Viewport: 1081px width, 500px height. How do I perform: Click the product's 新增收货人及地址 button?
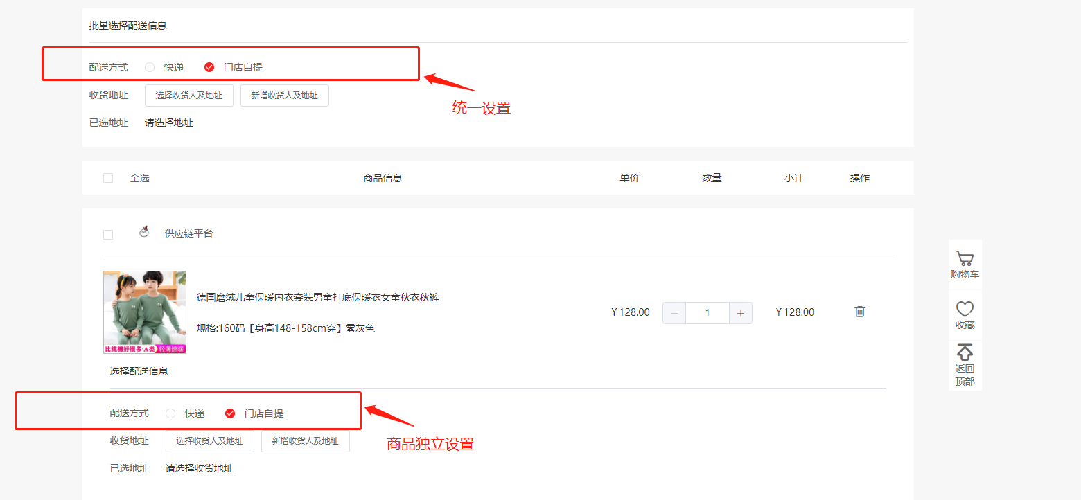306,441
